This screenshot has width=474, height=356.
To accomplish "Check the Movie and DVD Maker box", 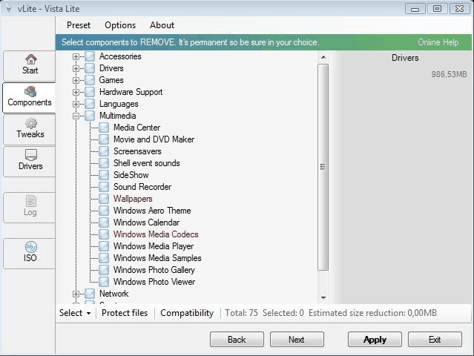I will click(x=104, y=139).
